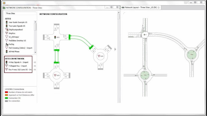207x116 pixels.
Task: Click the yield icon beside 6legRou
Action: pyautogui.click(x=6, y=33)
